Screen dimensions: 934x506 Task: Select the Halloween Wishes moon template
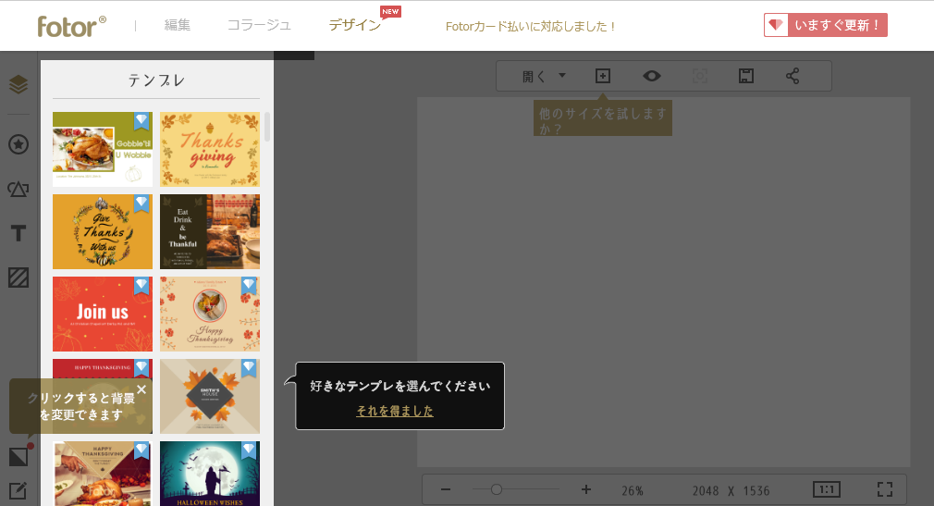coord(210,474)
